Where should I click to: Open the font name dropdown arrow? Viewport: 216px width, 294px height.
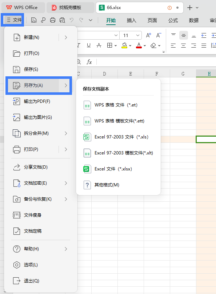click(116, 35)
